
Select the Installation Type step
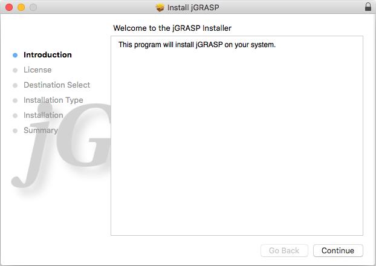[x=53, y=100]
